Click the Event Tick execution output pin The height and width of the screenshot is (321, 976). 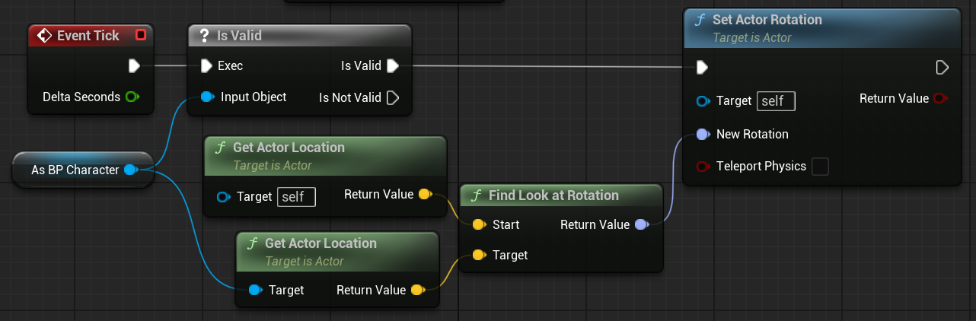click(x=134, y=66)
